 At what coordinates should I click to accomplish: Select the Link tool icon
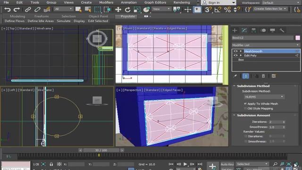(28, 9)
